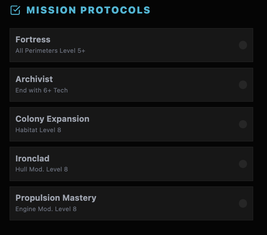The image size is (267, 235).
Task: Click empty area of the Ironclad card
Action: [x=162, y=164]
